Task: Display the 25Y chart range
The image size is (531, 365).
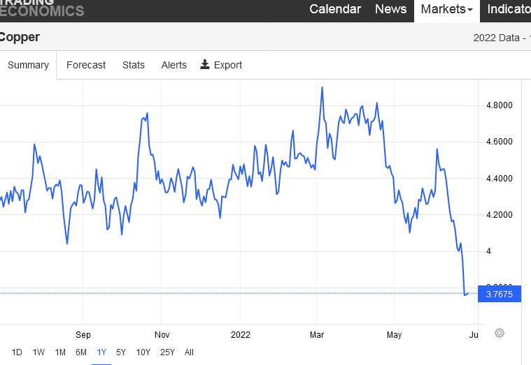Action: pos(167,352)
